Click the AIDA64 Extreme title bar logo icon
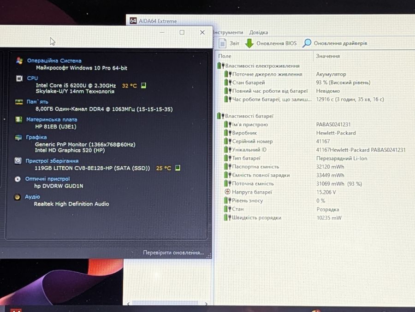This screenshot has width=415, height=312. pyautogui.click(x=133, y=21)
